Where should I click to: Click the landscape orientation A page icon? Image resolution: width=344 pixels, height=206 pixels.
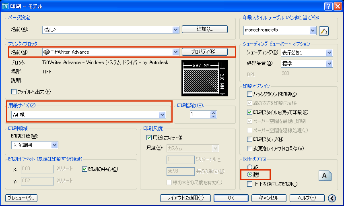[x=325, y=176]
